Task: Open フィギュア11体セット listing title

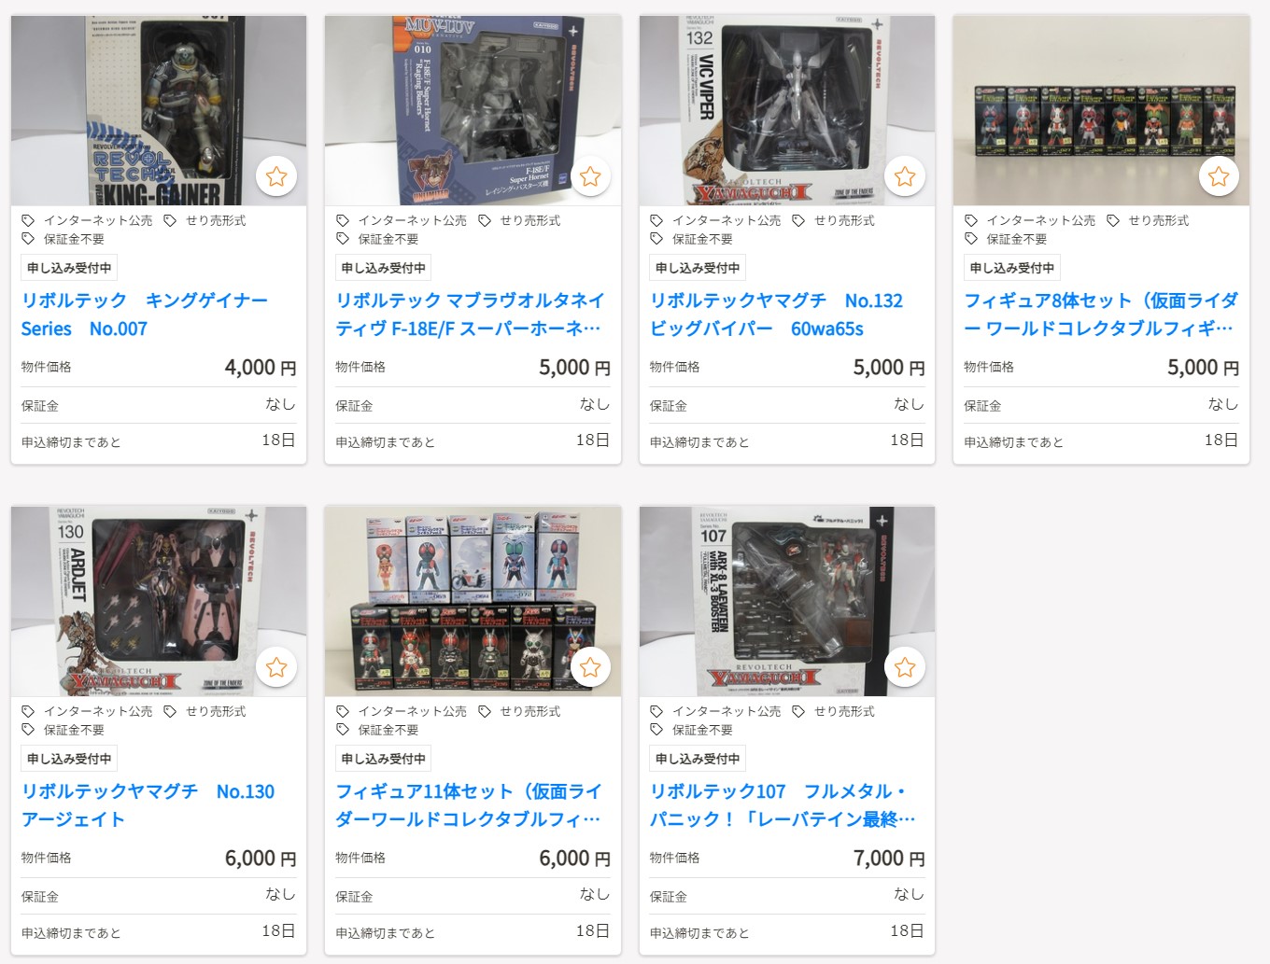Action: coord(469,805)
